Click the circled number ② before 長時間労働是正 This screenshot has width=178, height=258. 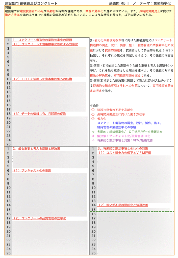[93, 114]
